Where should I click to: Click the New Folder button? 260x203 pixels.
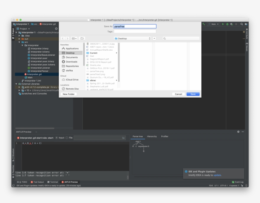pos(68,94)
